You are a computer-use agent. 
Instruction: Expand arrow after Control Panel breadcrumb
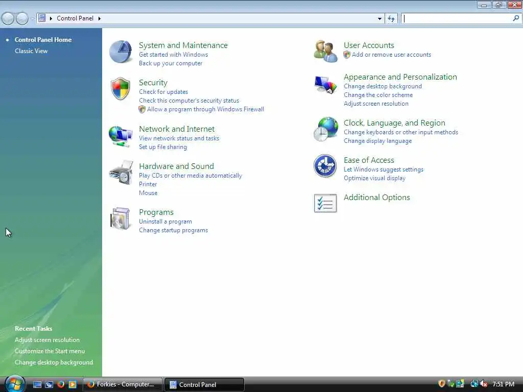pyautogui.click(x=100, y=18)
